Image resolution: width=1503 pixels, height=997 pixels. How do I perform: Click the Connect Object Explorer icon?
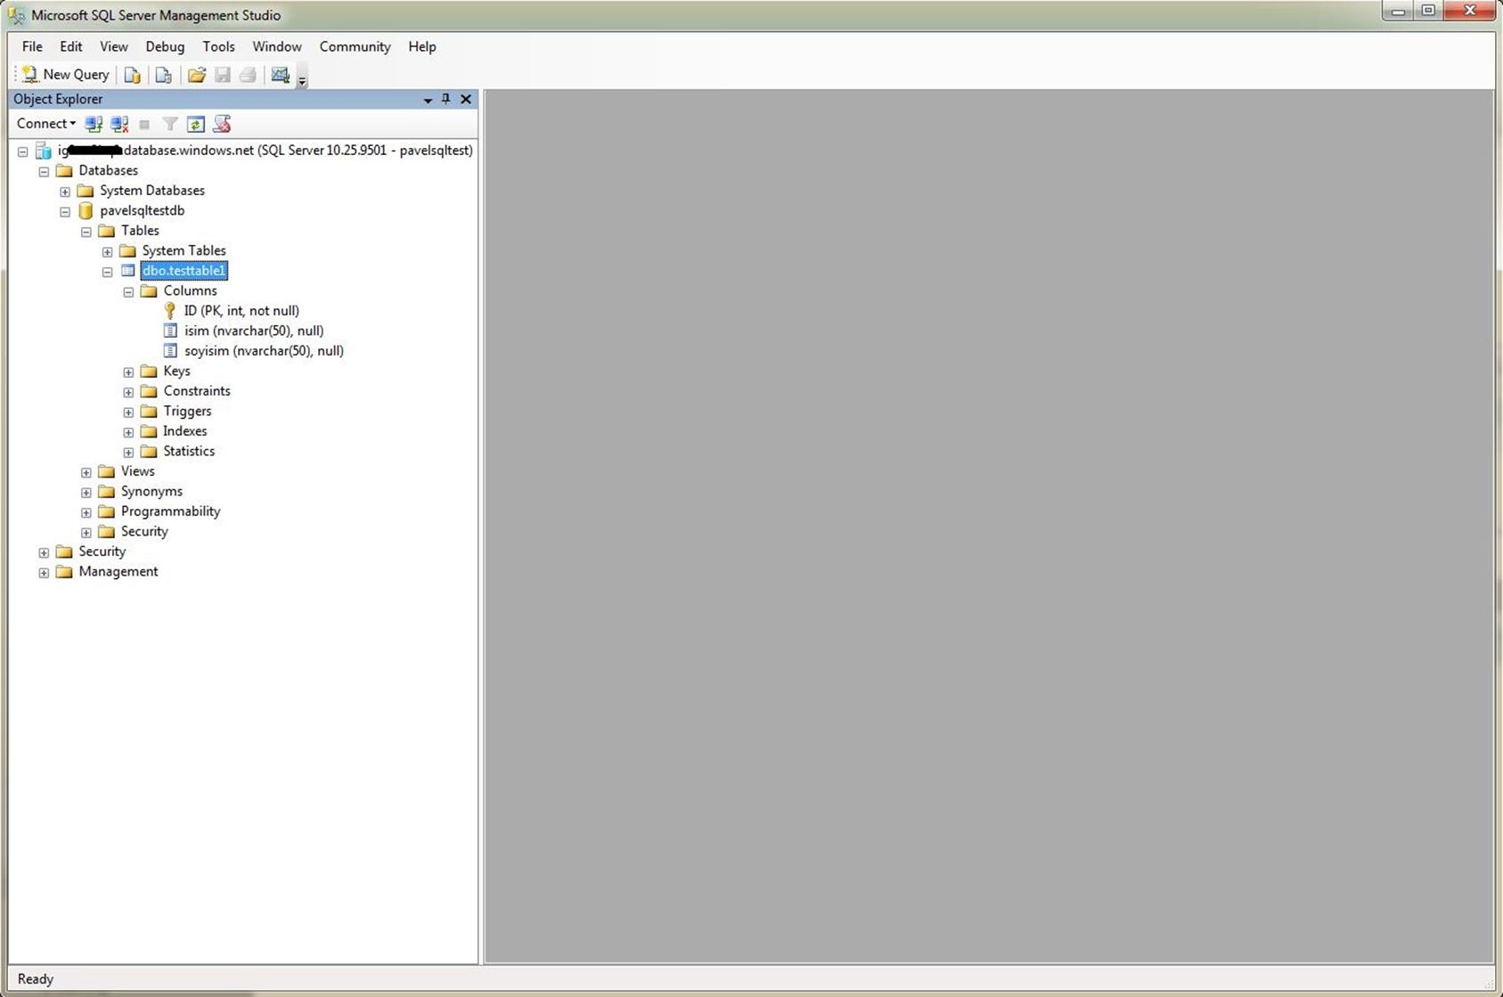[x=94, y=124]
